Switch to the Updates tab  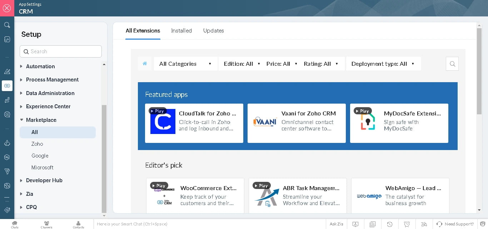213,31
